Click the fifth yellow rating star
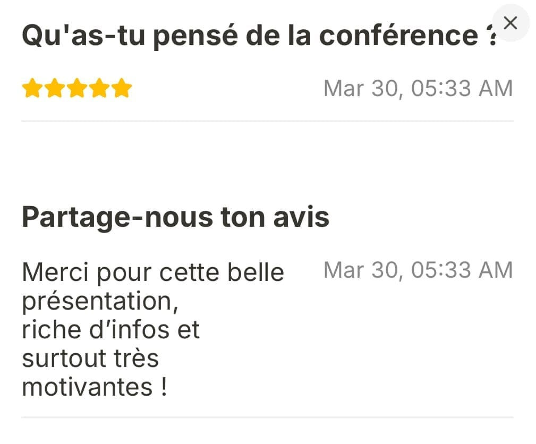 [122, 89]
